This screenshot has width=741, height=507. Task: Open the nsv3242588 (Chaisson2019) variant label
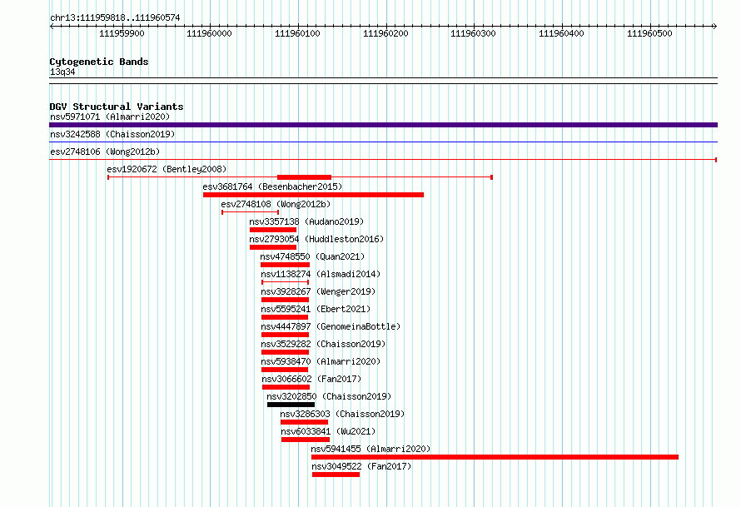(x=112, y=134)
